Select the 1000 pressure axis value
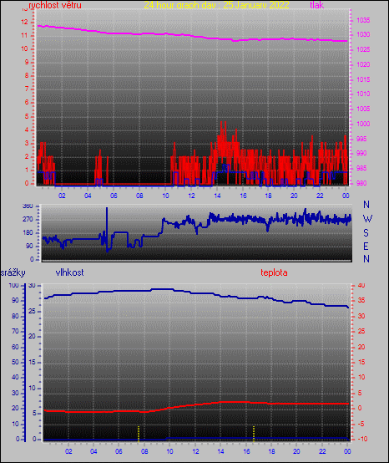This screenshot has height=463, width=389. click(x=363, y=124)
